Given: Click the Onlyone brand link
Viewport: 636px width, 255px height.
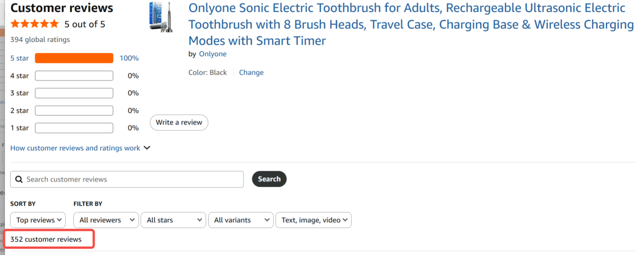Looking at the screenshot, I should [212, 54].
